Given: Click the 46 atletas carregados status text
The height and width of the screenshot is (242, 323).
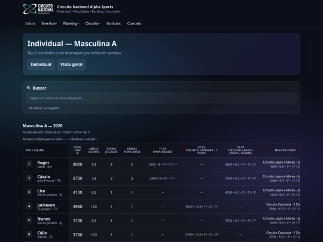Looking at the screenshot, I should (x=44, y=108).
